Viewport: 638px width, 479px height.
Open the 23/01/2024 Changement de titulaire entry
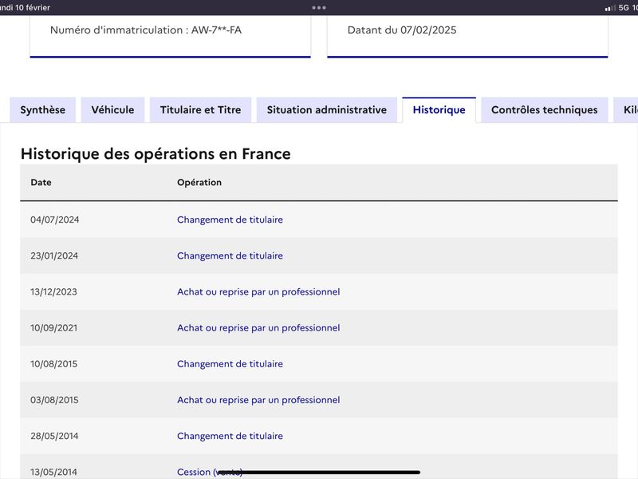(230, 255)
